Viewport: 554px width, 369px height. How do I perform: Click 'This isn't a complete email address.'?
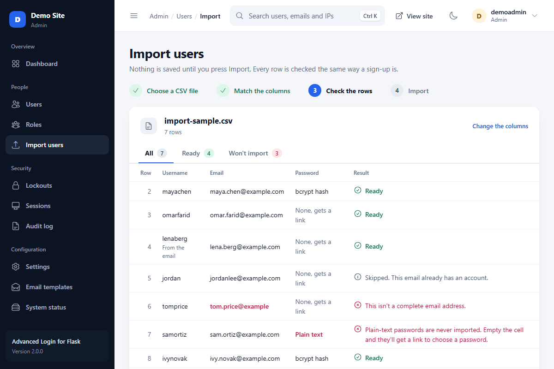(x=415, y=306)
